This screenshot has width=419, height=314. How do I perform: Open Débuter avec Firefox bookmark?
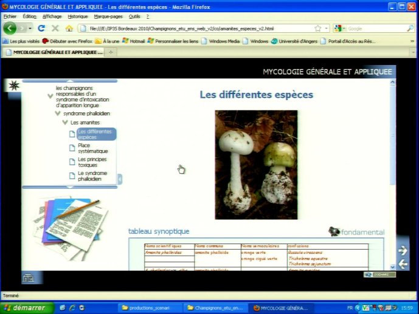pos(68,41)
